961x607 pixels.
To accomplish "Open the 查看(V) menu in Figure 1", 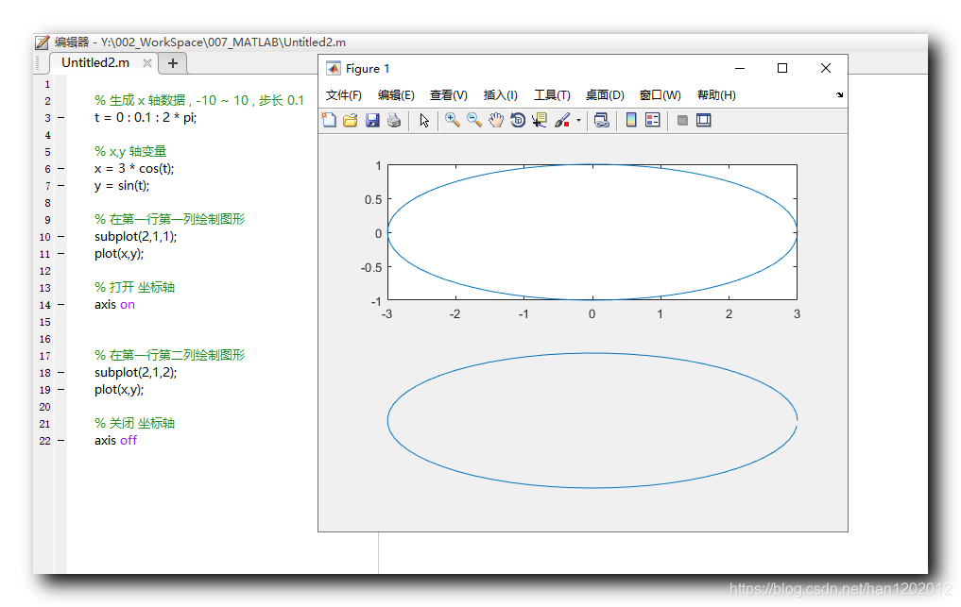I will (449, 95).
